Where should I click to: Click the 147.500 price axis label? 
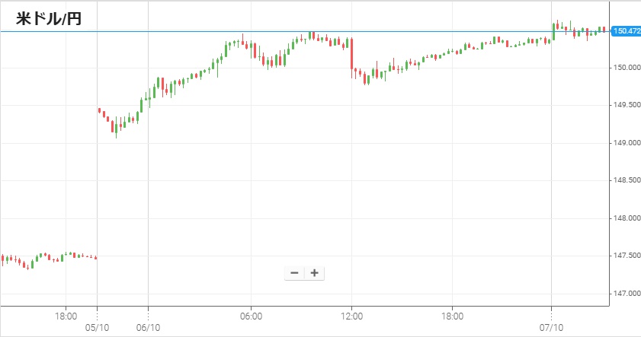pos(625,256)
